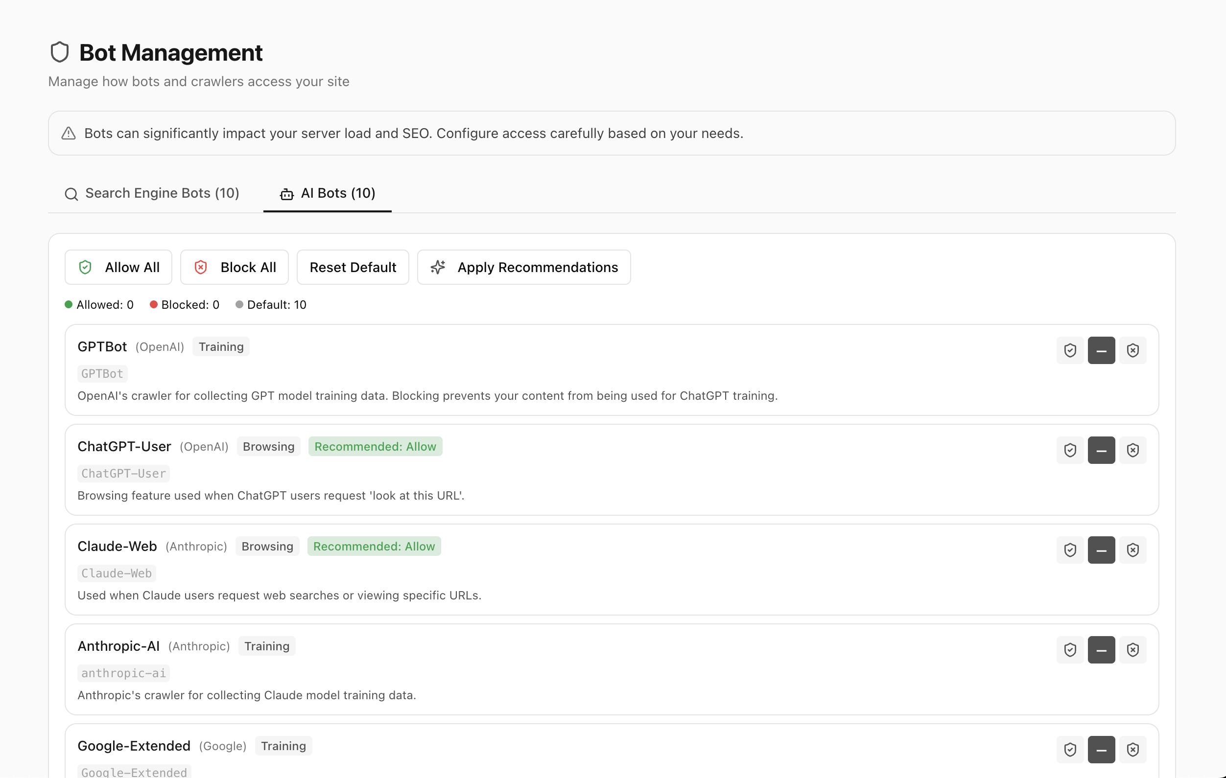The width and height of the screenshot is (1226, 778).
Task: Block ChatGPT-User with the shield-x icon
Action: [x=1133, y=450]
